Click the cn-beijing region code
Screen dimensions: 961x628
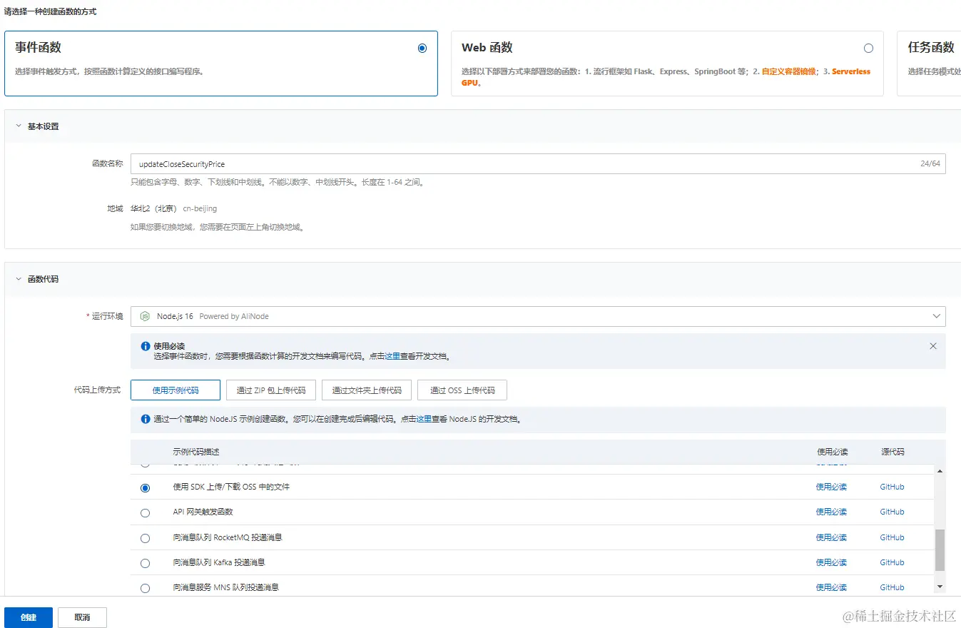tap(200, 208)
